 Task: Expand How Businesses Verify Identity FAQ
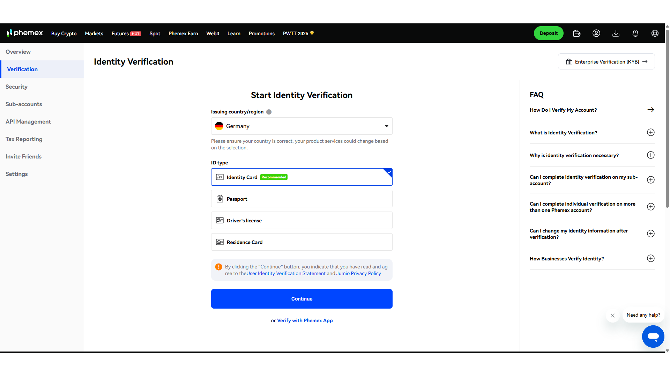coord(651,258)
